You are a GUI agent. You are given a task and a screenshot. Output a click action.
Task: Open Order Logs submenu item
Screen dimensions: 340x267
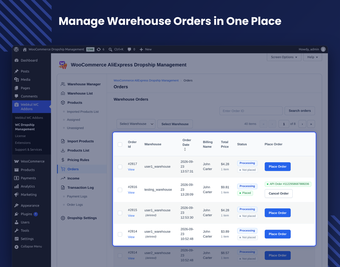[x=75, y=204]
